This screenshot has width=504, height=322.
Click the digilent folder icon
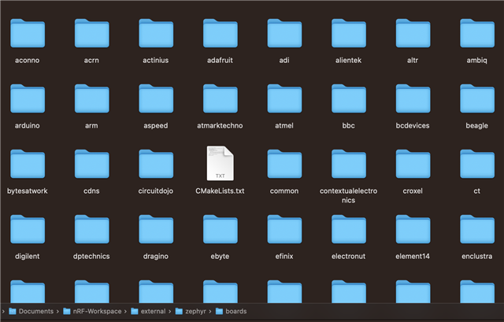point(27,230)
